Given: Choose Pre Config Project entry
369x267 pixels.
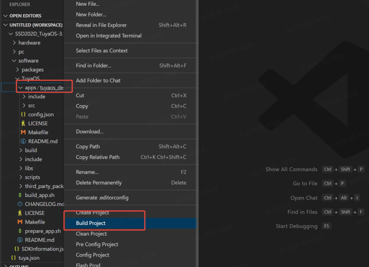Looking at the screenshot, I should pyautogui.click(x=131, y=244).
